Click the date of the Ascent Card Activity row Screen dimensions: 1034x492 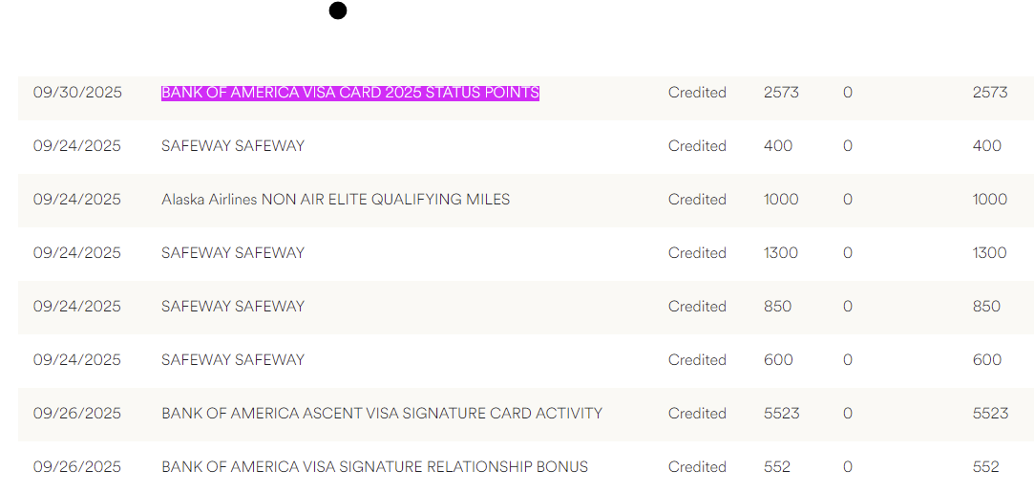(x=77, y=414)
